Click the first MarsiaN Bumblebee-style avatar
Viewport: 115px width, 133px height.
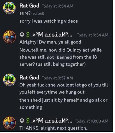(9, 37)
